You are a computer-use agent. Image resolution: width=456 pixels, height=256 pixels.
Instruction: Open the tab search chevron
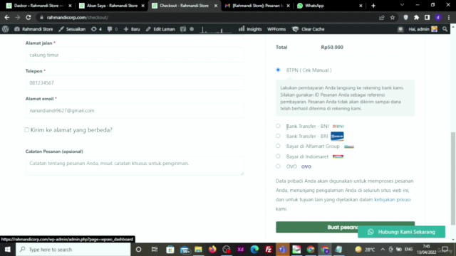(402, 5)
